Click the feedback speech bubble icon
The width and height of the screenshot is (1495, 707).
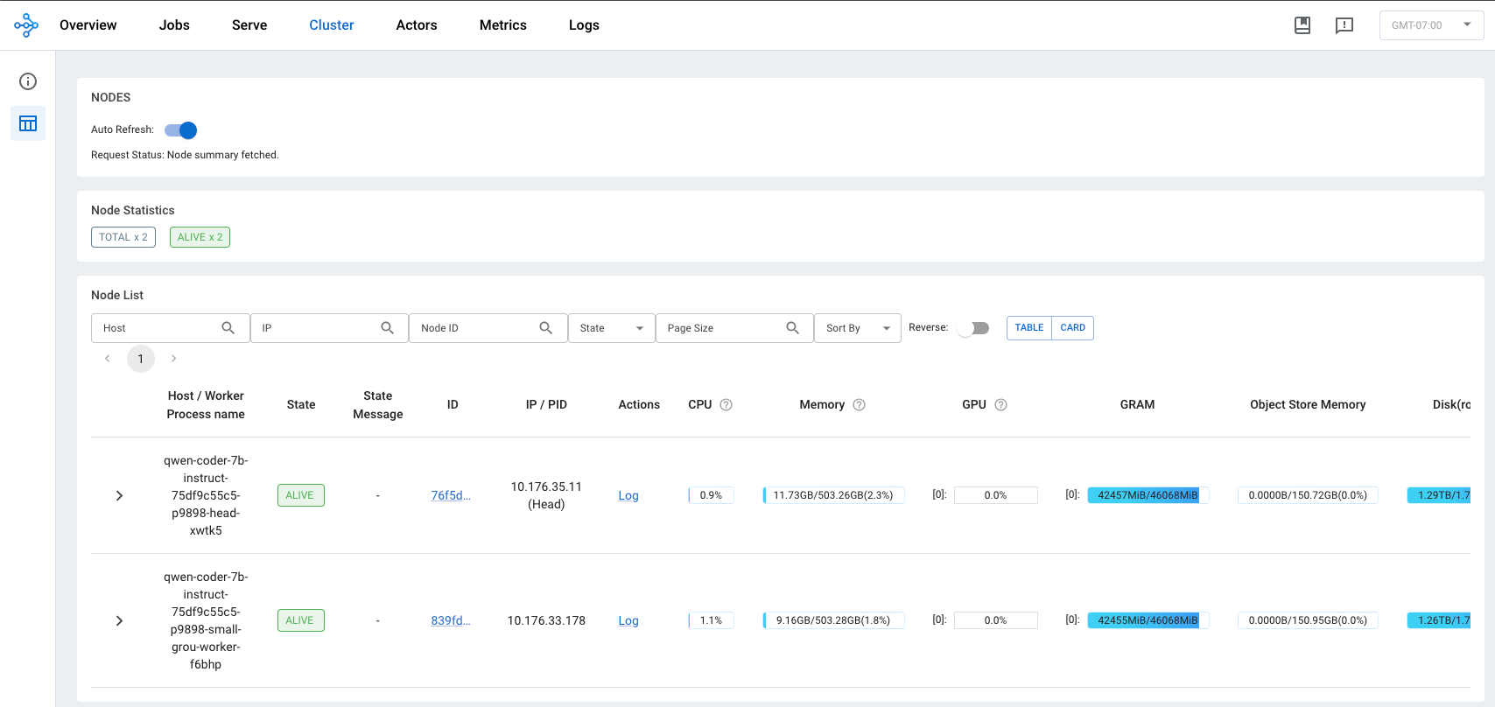(1344, 25)
